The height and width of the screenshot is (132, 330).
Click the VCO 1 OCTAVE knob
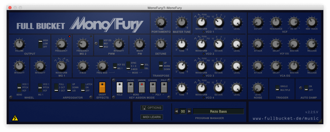pyautogui.click(x=219, y=22)
